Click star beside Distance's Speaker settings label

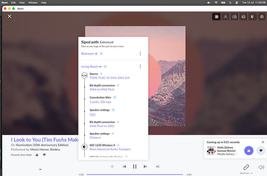(x=113, y=134)
